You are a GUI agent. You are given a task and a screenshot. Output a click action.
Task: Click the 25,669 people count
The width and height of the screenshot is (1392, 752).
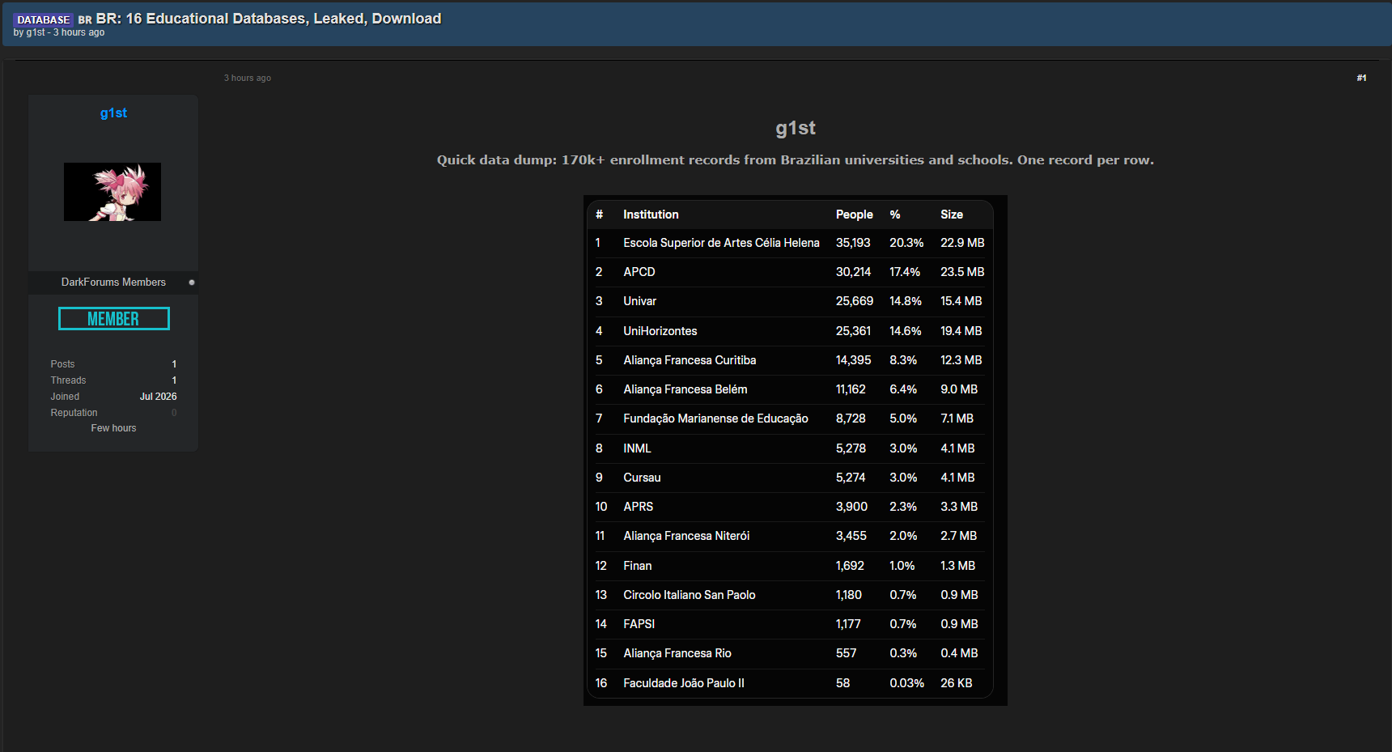coord(855,301)
